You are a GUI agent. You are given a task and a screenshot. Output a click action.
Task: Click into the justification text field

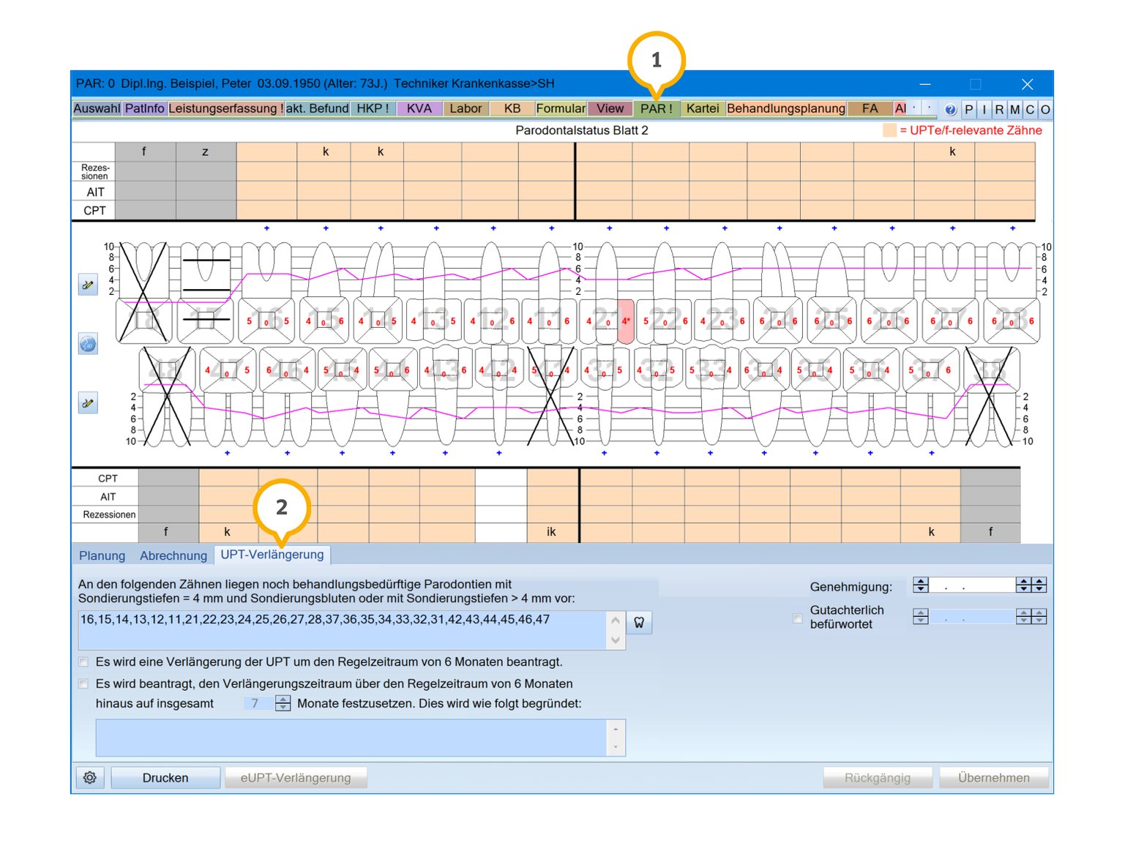[x=351, y=737]
